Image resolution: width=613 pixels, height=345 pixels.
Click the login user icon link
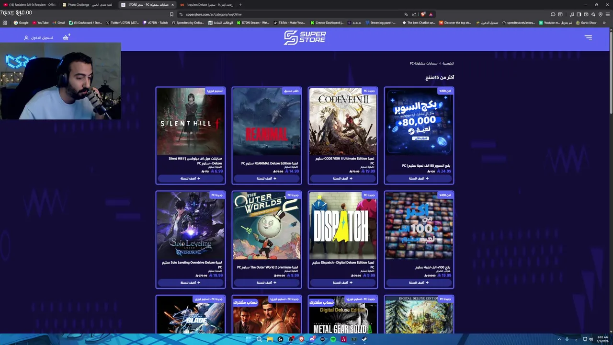click(x=39, y=37)
